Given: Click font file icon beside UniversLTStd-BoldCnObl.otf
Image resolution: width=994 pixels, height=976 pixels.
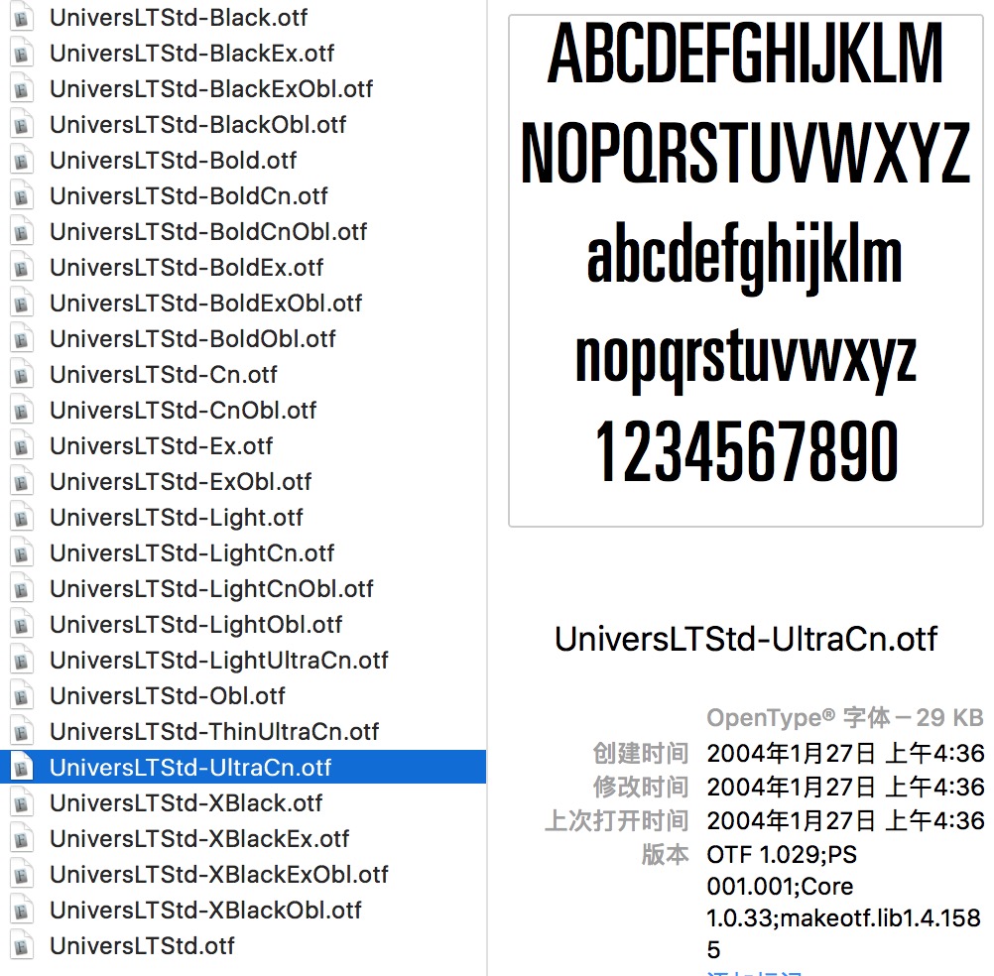Looking at the screenshot, I should pyautogui.click(x=21, y=232).
